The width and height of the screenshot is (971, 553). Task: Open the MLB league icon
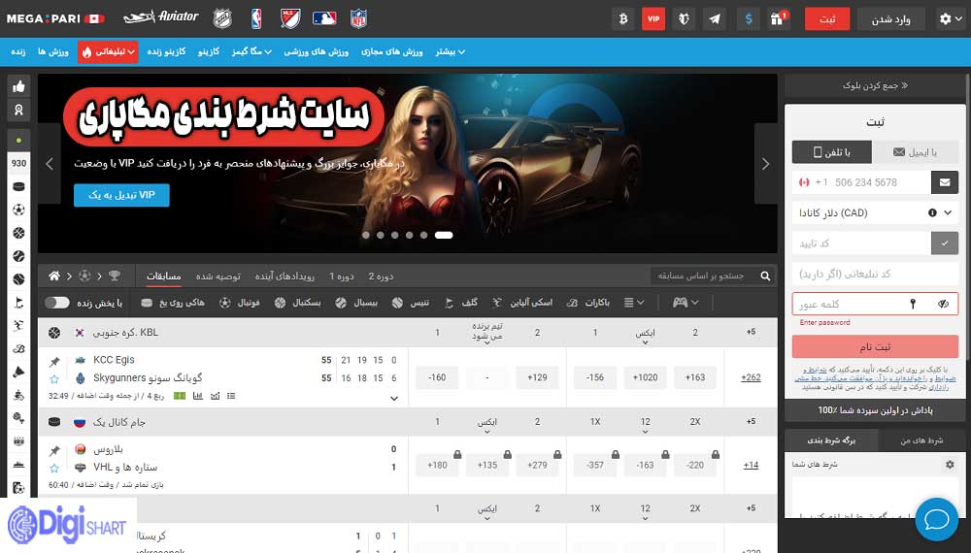tap(324, 18)
